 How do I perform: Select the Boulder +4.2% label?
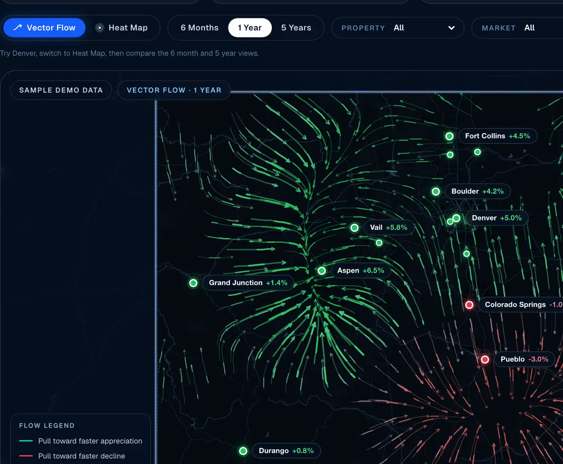[477, 191]
